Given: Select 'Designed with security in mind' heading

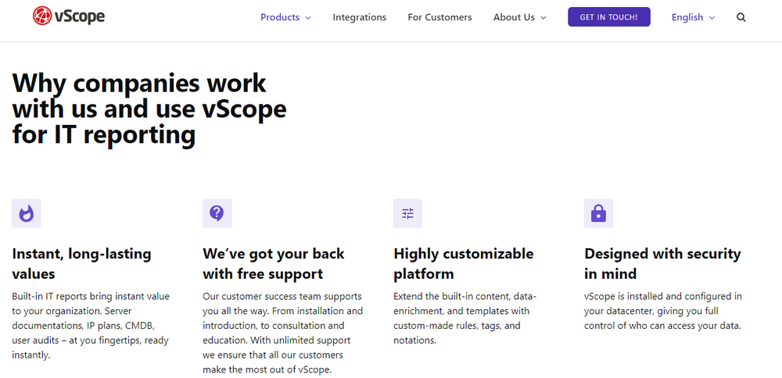Looking at the screenshot, I should click(x=663, y=263).
